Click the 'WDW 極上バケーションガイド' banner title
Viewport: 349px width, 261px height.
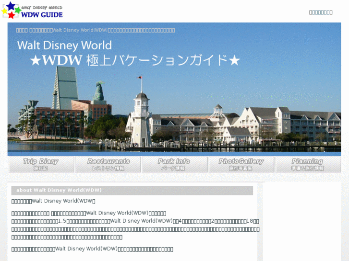tap(135, 60)
